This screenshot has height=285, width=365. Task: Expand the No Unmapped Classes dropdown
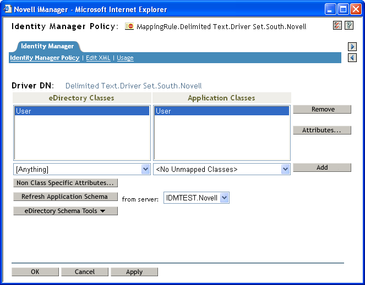tap(285, 169)
